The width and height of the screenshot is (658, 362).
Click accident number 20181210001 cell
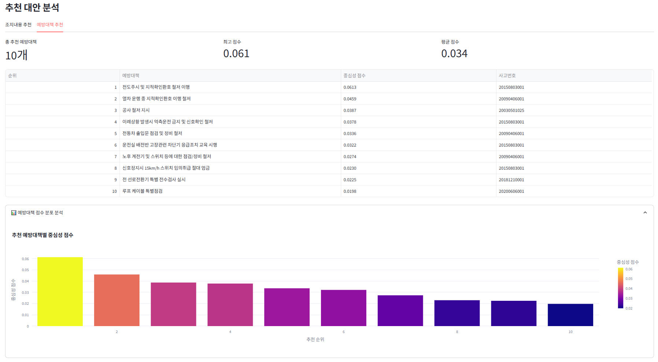click(511, 180)
